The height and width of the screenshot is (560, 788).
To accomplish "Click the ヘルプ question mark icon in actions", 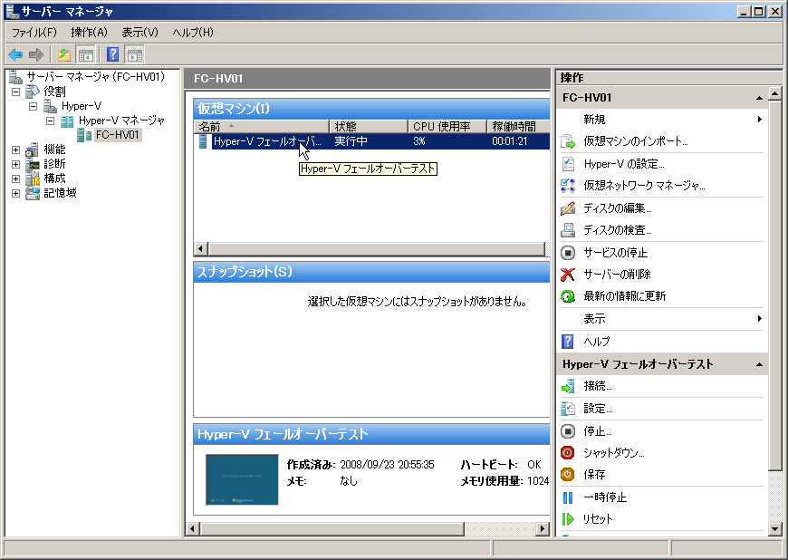I will click(567, 342).
